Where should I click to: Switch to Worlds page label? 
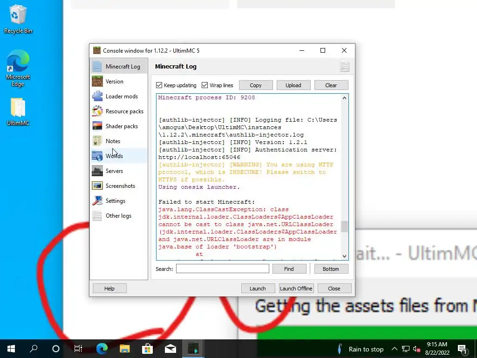coord(115,156)
